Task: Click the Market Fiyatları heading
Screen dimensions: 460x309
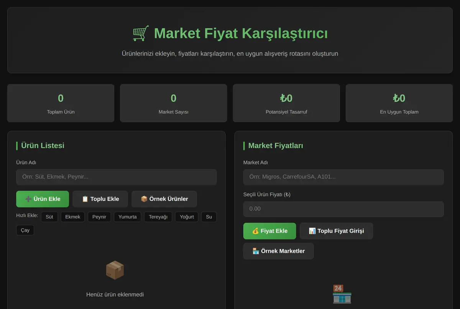Action: 276,146
